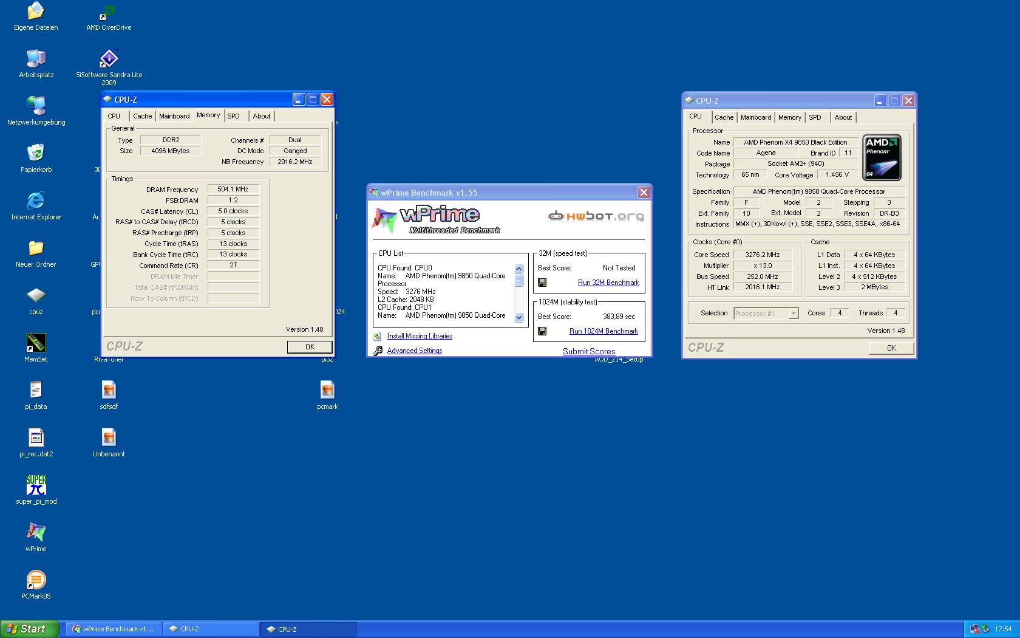The width and height of the screenshot is (1020, 638).
Task: Click Best Score 383,89 sec
Action: coord(619,317)
